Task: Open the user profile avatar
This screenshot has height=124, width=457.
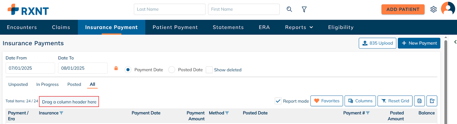Action: click(448, 9)
